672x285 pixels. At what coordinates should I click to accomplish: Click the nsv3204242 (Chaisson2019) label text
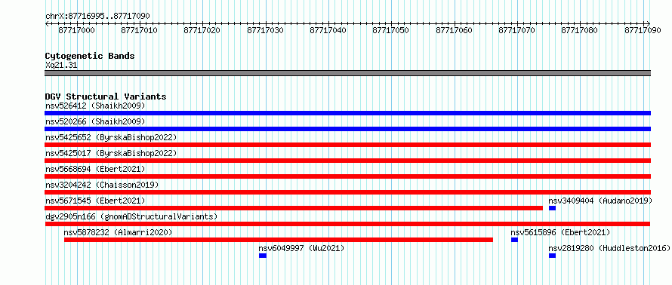click(102, 185)
